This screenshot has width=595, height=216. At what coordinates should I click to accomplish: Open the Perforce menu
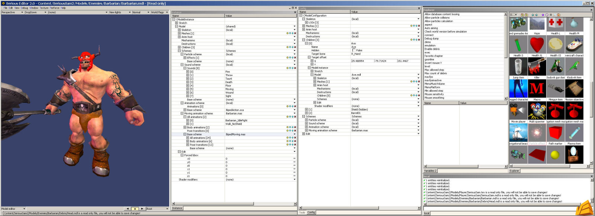(54, 8)
